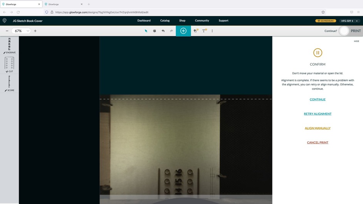Zoom in with the plus button

(x=35, y=31)
